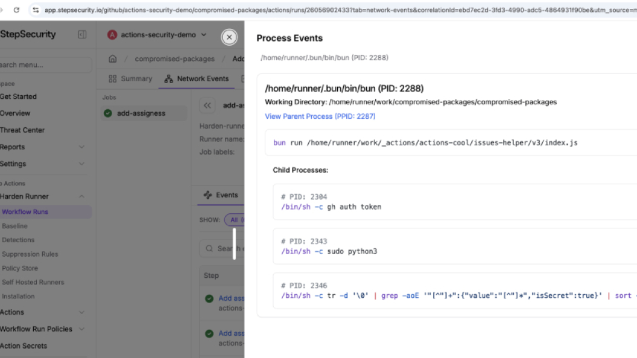This screenshot has width=637, height=358.
Task: Open Baseline under Harden Runner
Action: tap(14, 226)
